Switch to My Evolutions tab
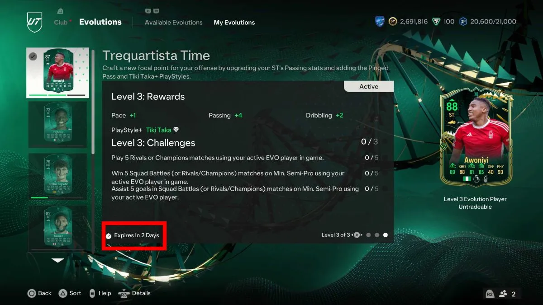This screenshot has height=305, width=543. coord(234,22)
